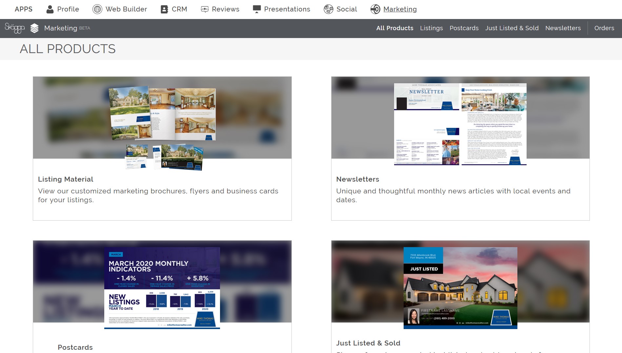Click the Presentations screen icon

[257, 9]
